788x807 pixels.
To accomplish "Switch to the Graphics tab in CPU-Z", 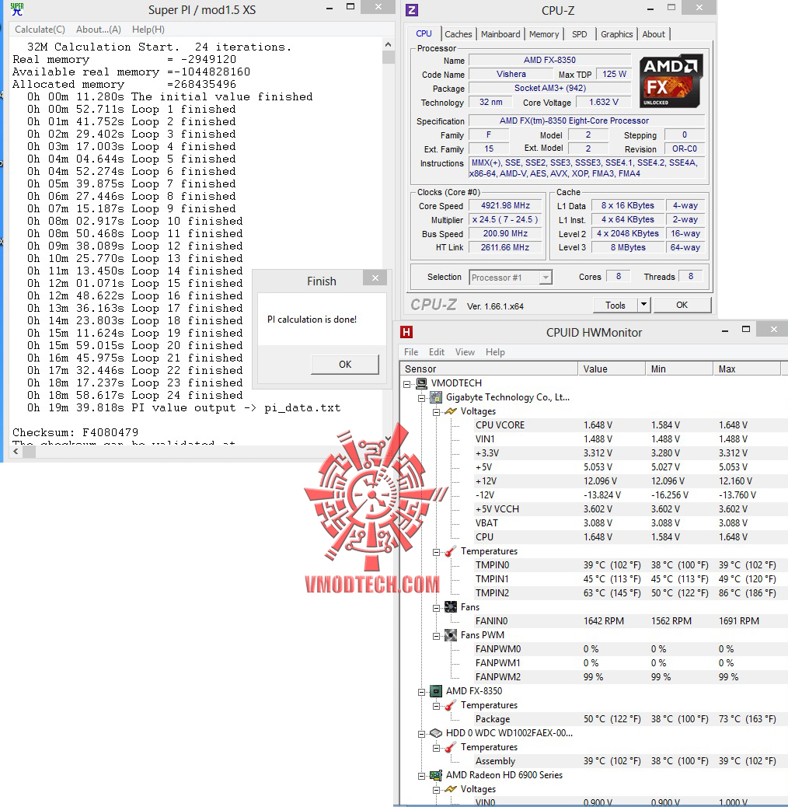I will (x=617, y=34).
